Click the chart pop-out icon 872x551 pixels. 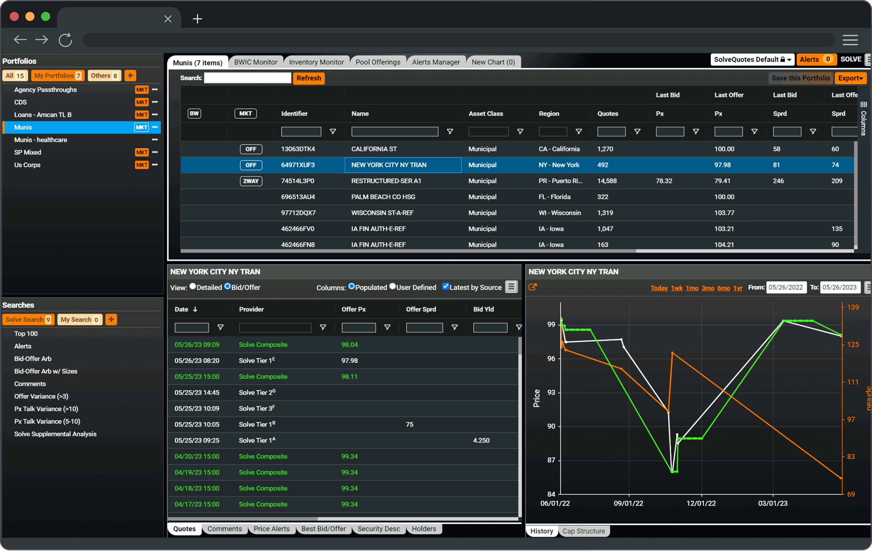(x=532, y=287)
